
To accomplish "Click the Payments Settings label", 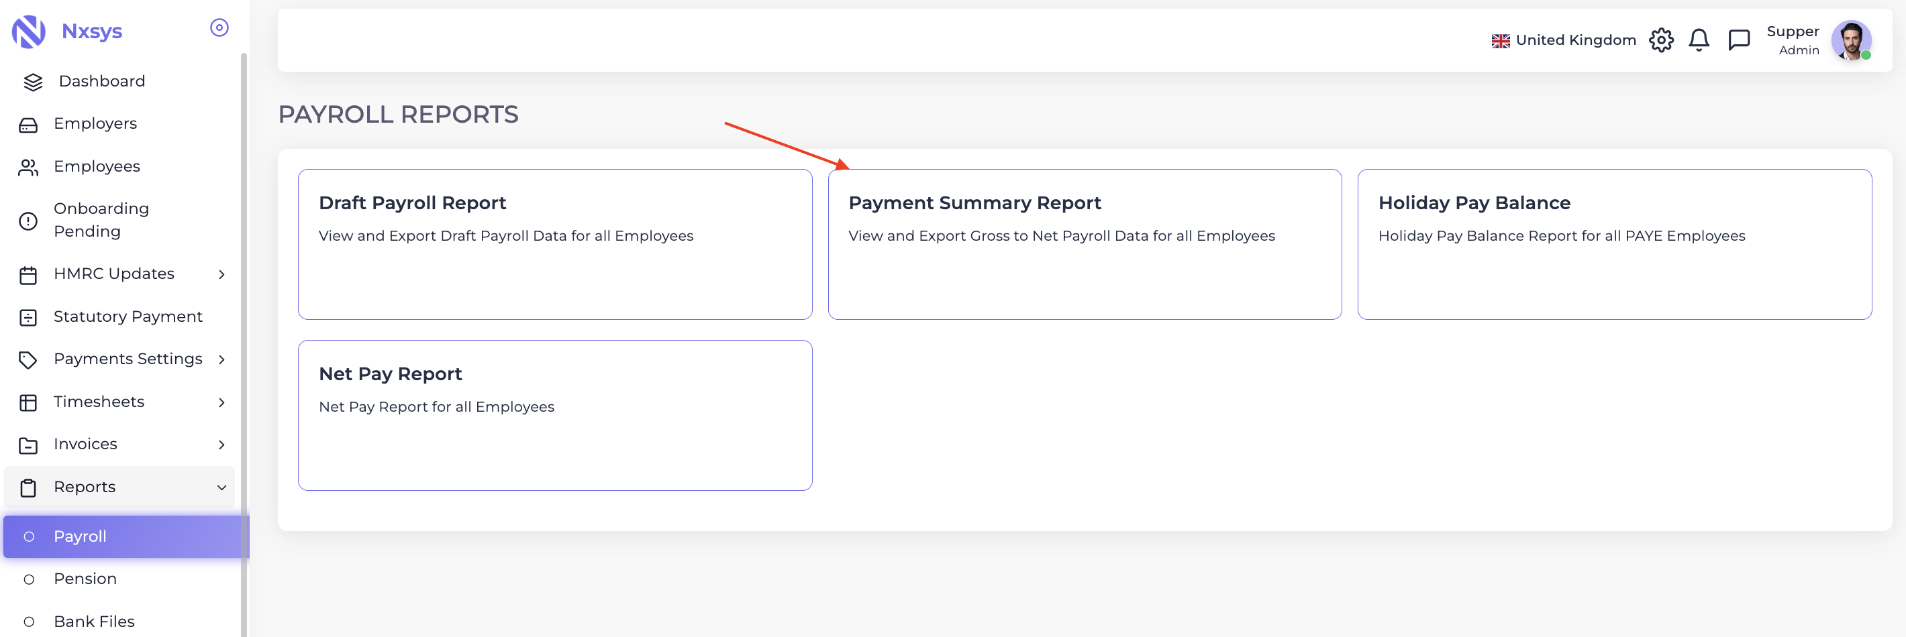I will click(128, 359).
